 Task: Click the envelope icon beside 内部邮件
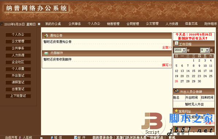coord(46,53)
